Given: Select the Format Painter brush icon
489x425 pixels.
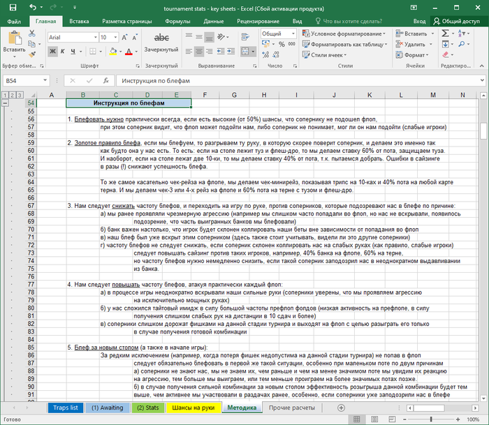Looking at the screenshot, I should [32, 54].
